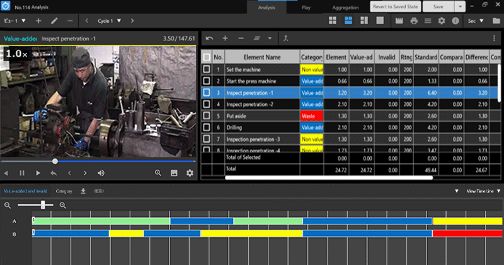504x265 pixels.
Task: Mute the video speaker volume
Action: 101,173
